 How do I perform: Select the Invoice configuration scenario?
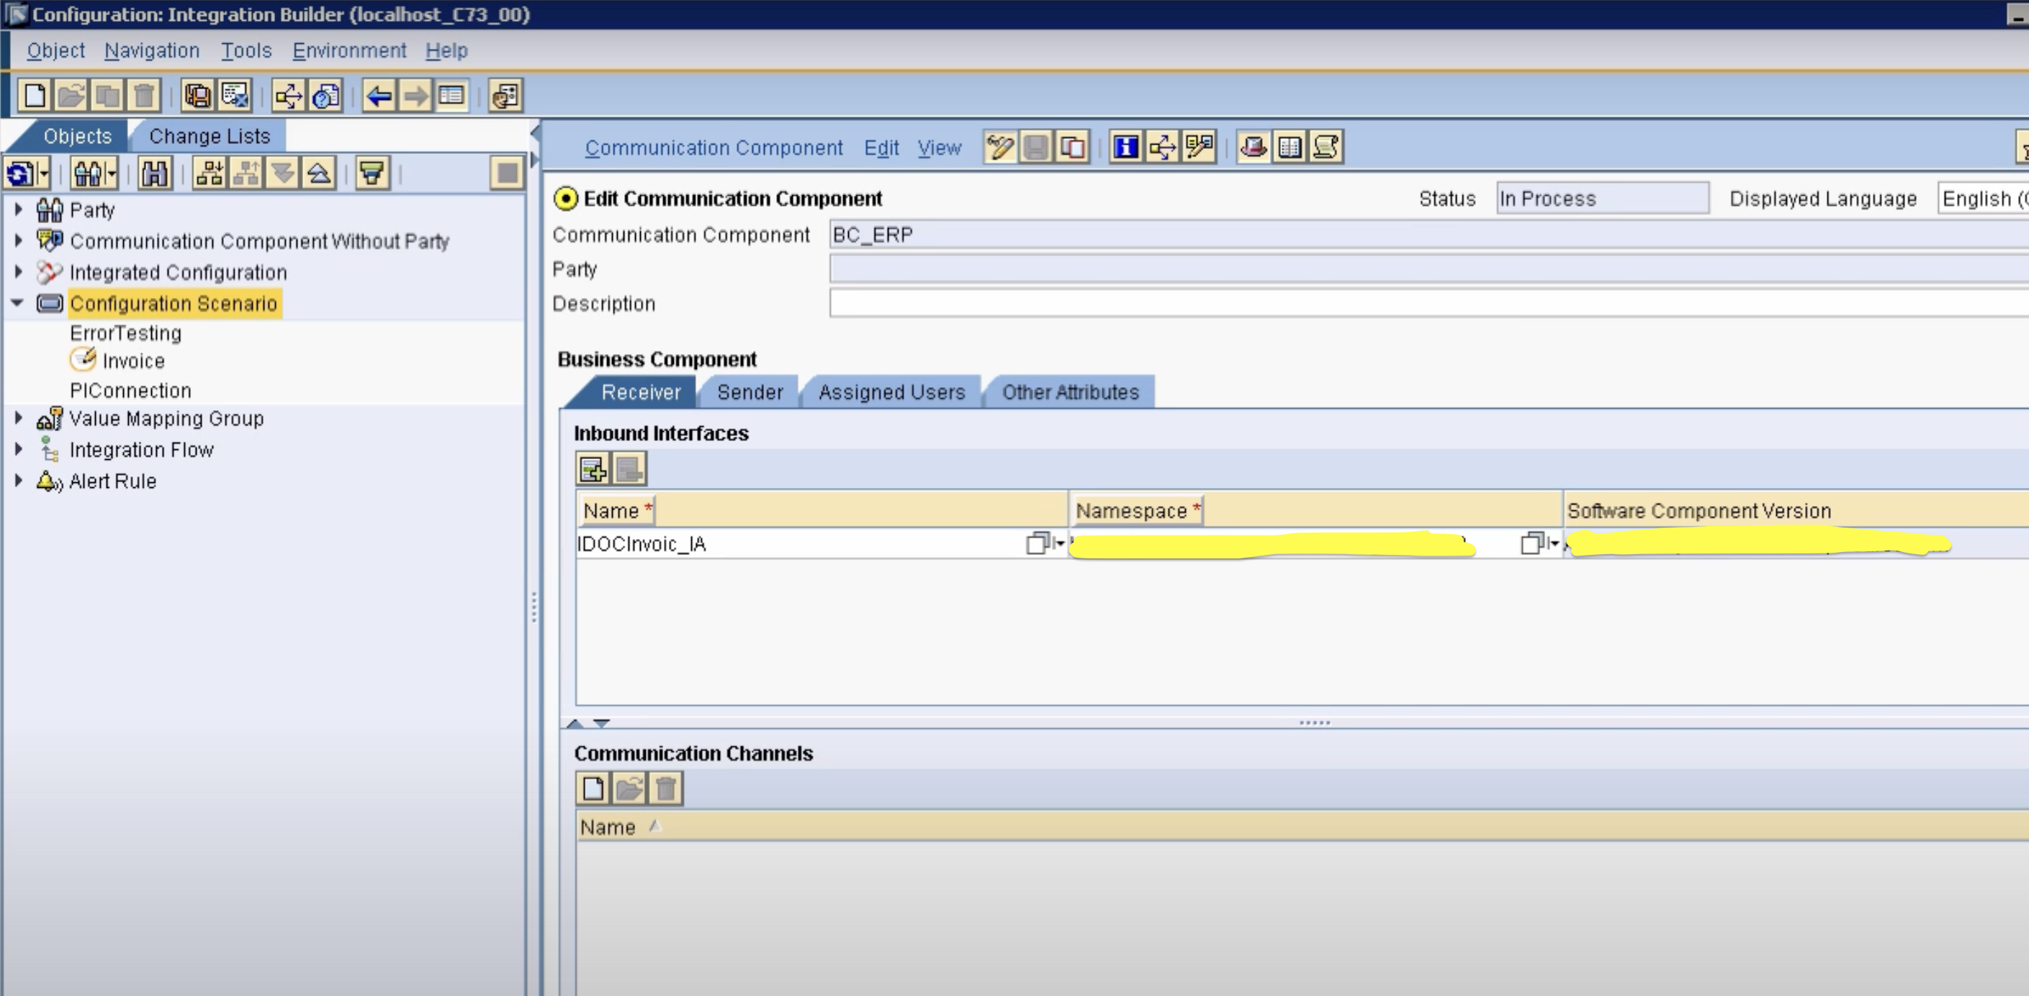point(133,361)
